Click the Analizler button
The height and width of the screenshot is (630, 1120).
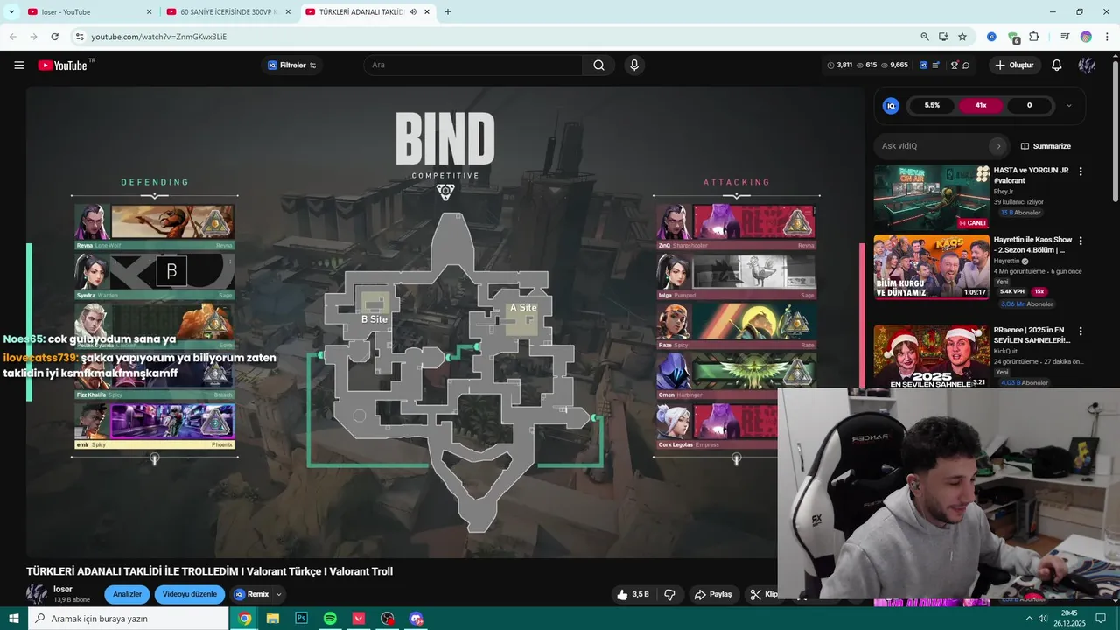point(127,595)
